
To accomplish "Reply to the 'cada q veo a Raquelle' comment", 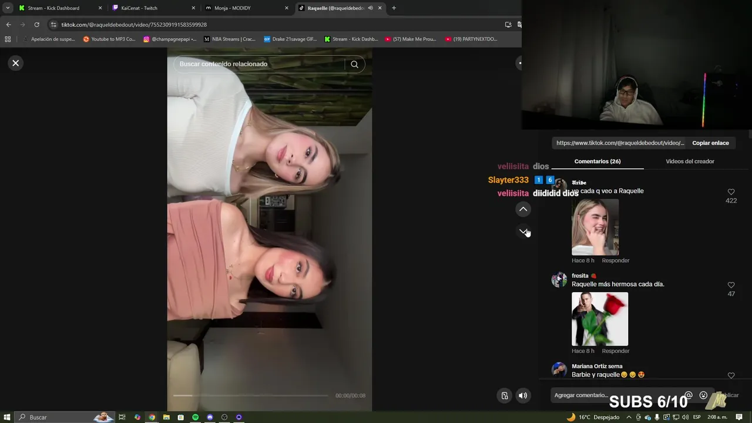I will 615,260.
